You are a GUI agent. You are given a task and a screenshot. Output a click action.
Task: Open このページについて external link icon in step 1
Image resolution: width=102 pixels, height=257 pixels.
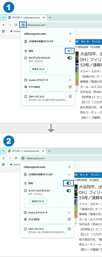[x=70, y=97]
